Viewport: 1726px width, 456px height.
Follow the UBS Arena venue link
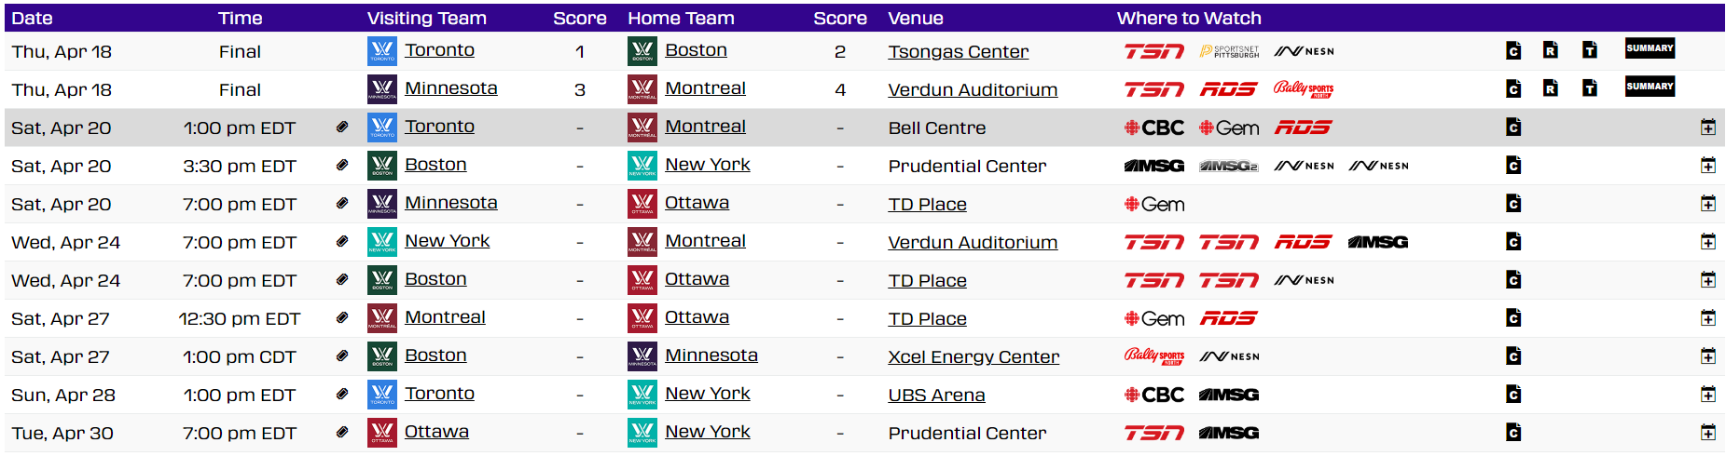point(936,396)
